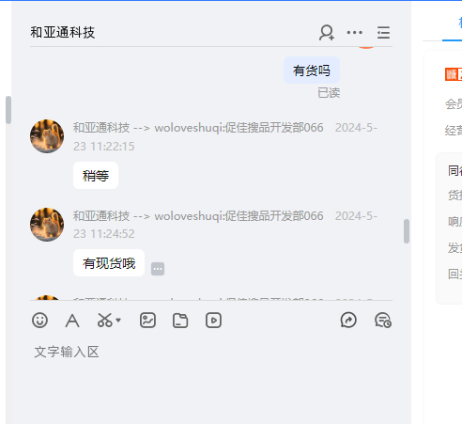Open the font formatting tool

click(x=72, y=321)
